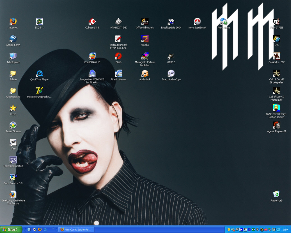291x233 pixels.
Task: Select the CorelDRAW 10 shortcut
Action: [92, 56]
